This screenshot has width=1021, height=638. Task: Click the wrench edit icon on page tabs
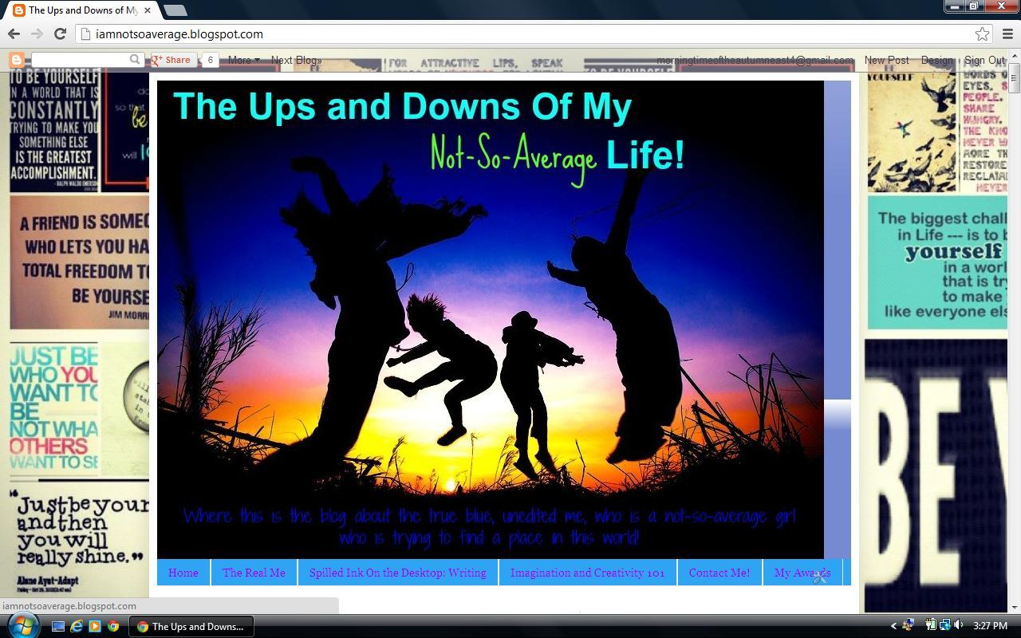click(820, 576)
